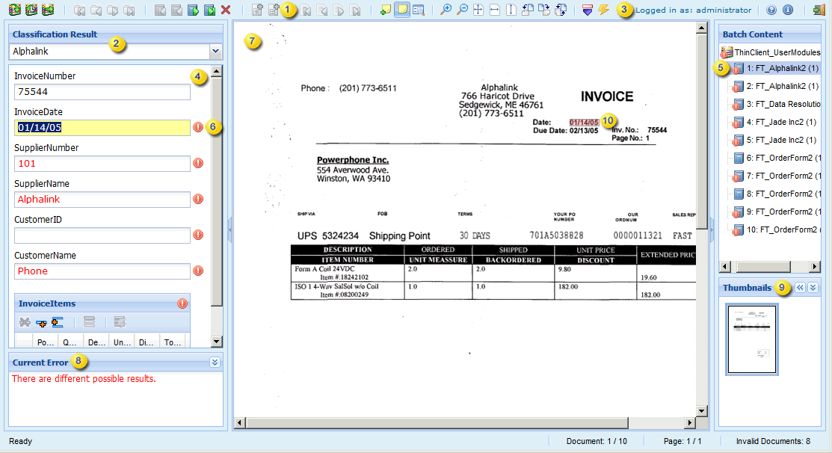Add a new line in InvoiceItems toolbar
This screenshot has height=453, width=832.
pyautogui.click(x=42, y=322)
